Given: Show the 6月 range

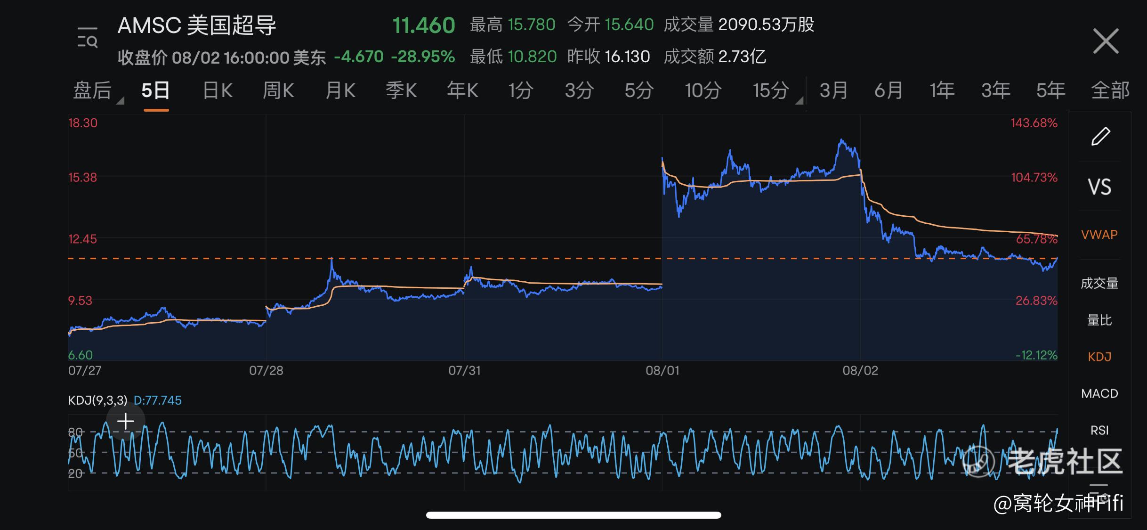Looking at the screenshot, I should point(888,90).
